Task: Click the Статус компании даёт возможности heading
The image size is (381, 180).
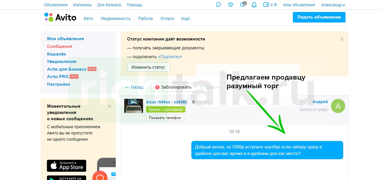Action: (166, 39)
